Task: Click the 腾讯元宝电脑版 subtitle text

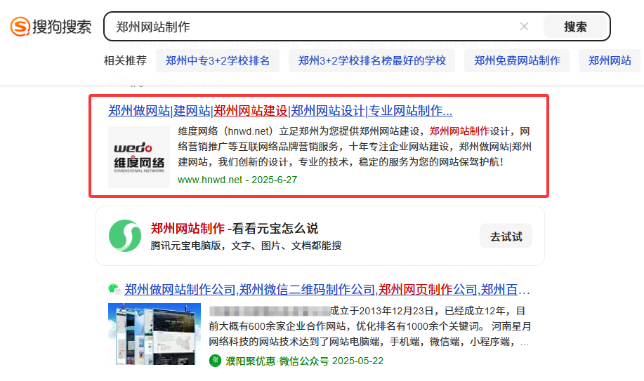Action: click(246, 246)
